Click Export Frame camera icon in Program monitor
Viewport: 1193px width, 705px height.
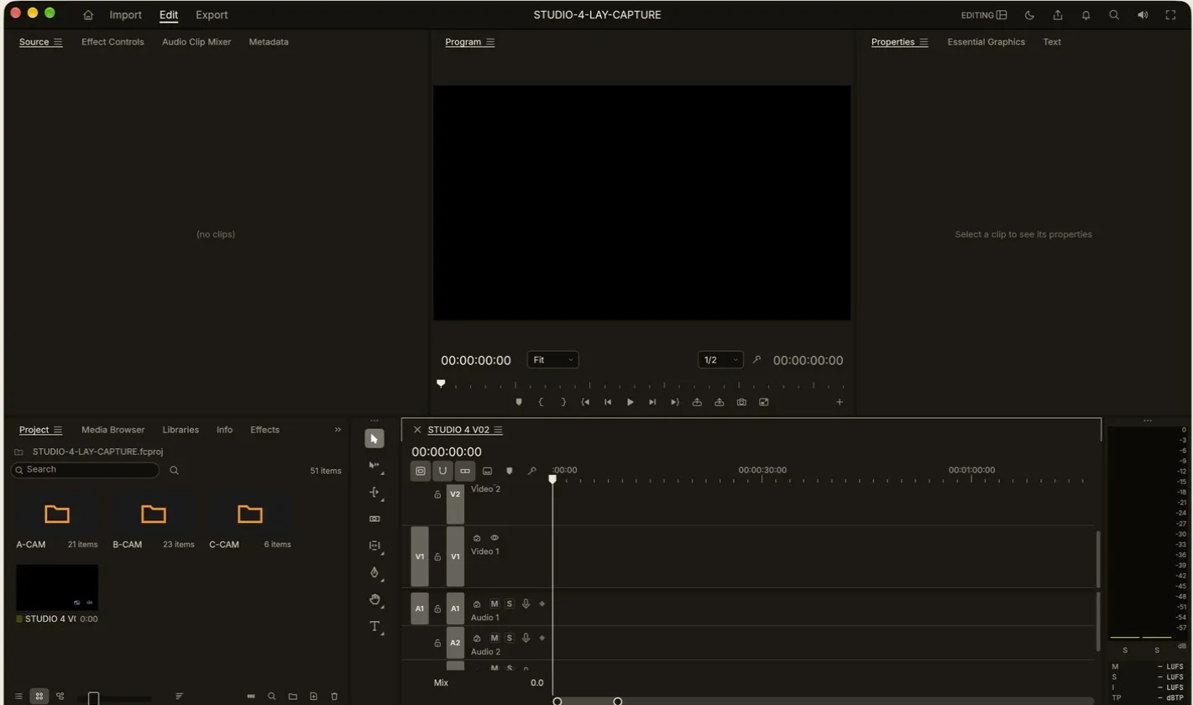pyautogui.click(x=741, y=402)
